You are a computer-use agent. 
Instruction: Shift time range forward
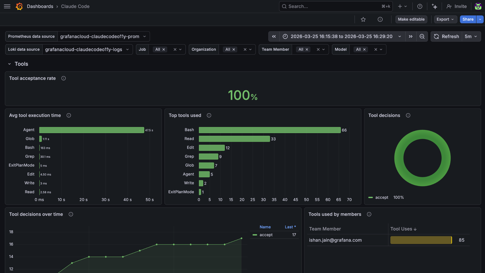[x=411, y=36]
